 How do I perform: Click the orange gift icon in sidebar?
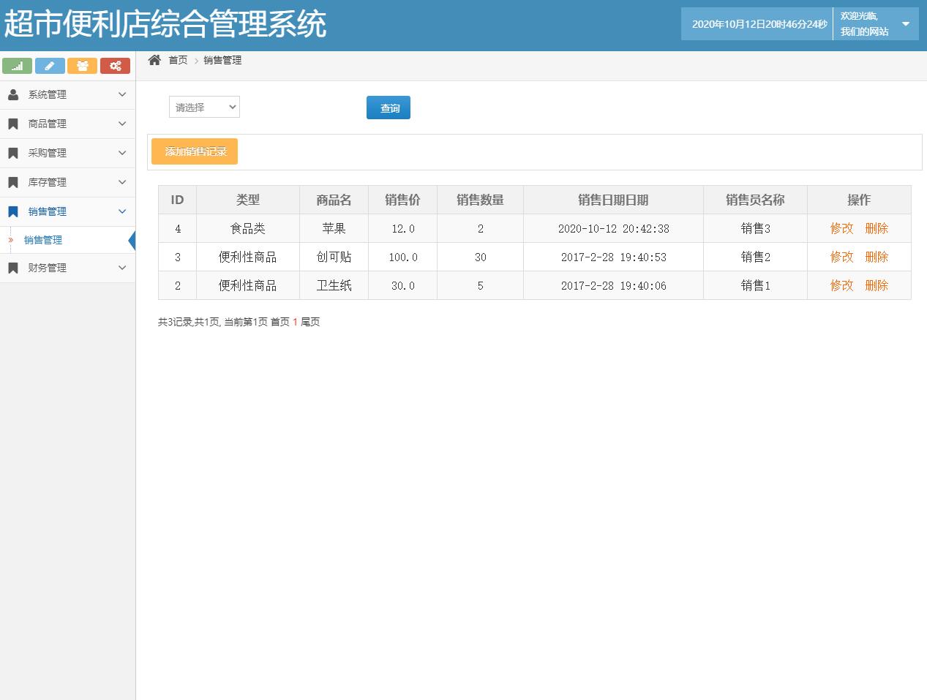82,65
